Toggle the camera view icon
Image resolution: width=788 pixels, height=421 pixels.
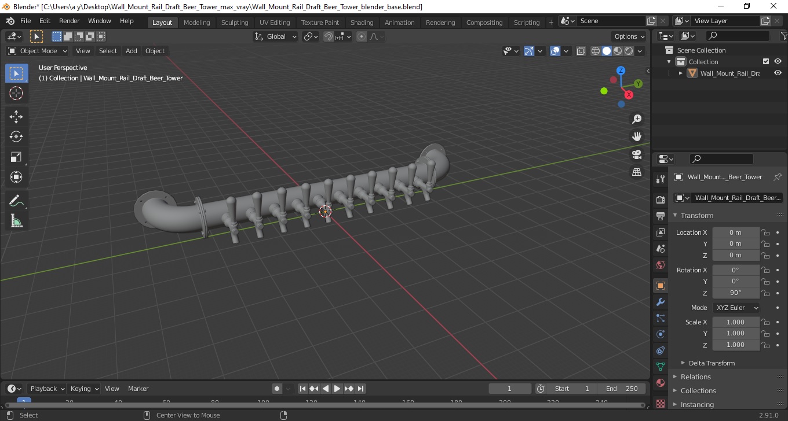(x=637, y=154)
